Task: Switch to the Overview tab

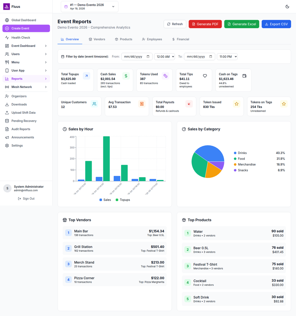Action: pyautogui.click(x=70, y=39)
